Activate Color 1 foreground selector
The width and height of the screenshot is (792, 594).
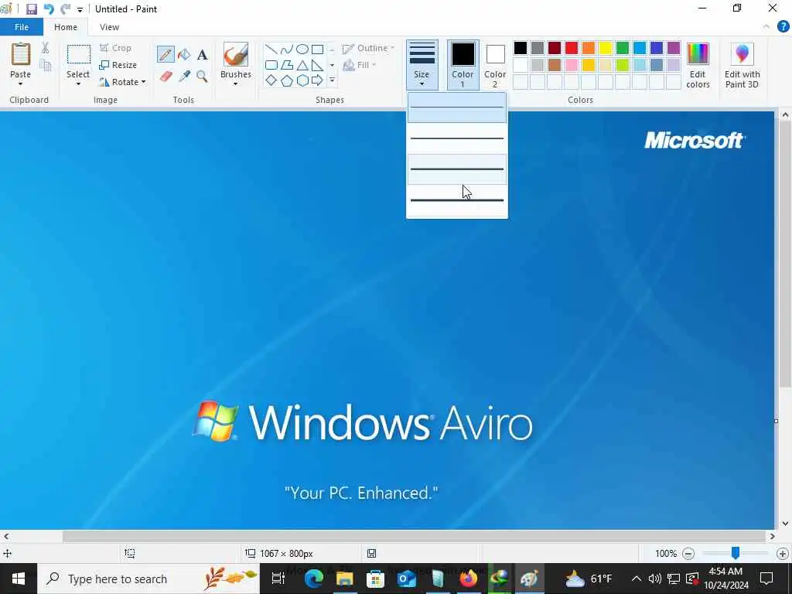click(x=463, y=65)
